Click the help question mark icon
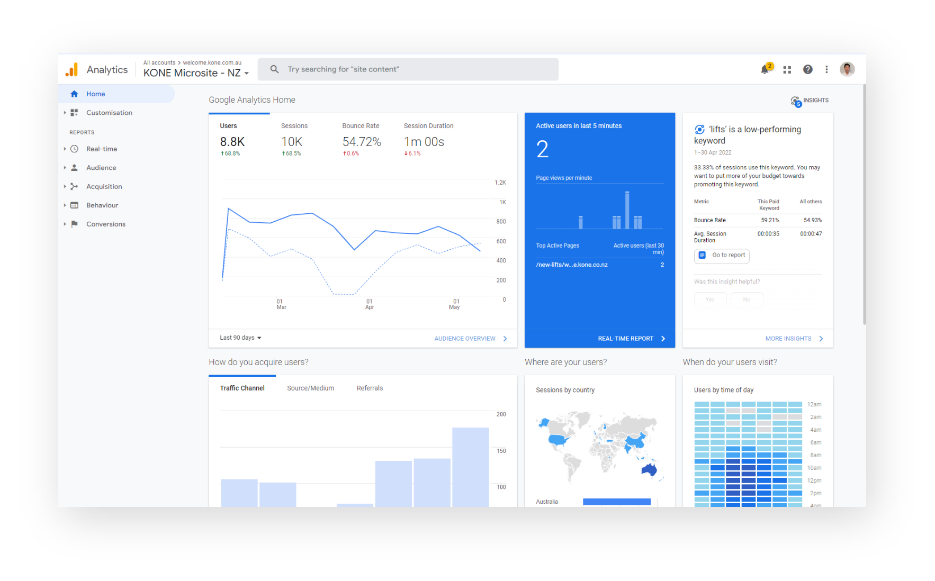Image resolution: width=935 pixels, height=581 pixels. [x=807, y=69]
